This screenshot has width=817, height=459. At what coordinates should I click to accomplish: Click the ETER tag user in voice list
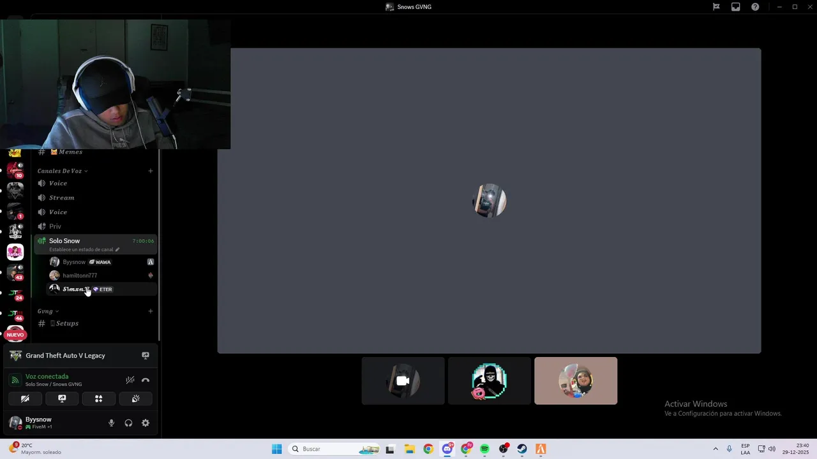[102, 289]
